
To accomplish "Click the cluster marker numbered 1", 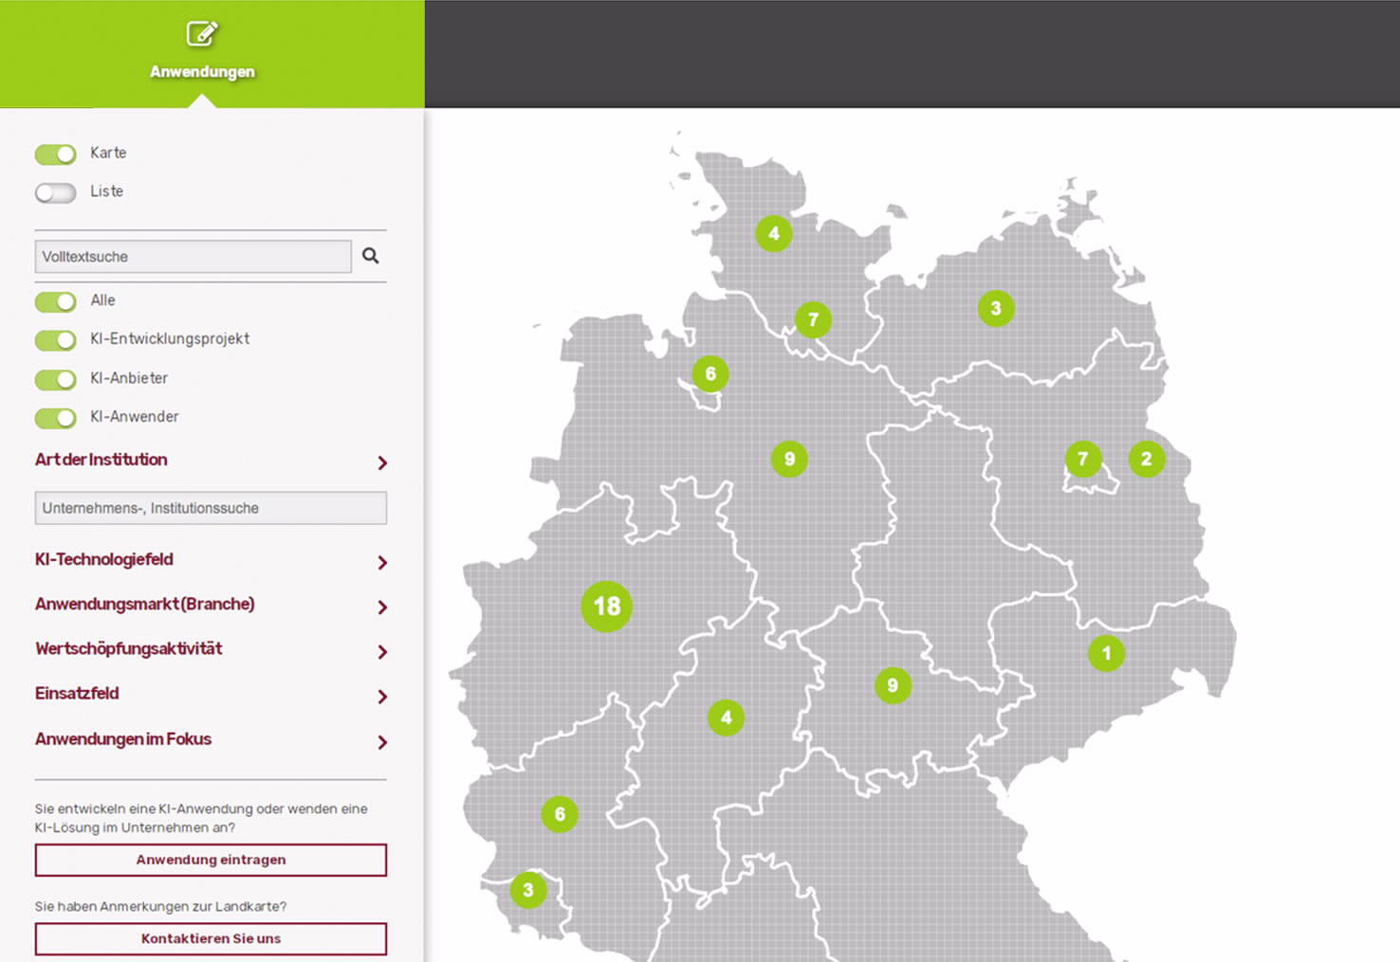I will [1106, 653].
